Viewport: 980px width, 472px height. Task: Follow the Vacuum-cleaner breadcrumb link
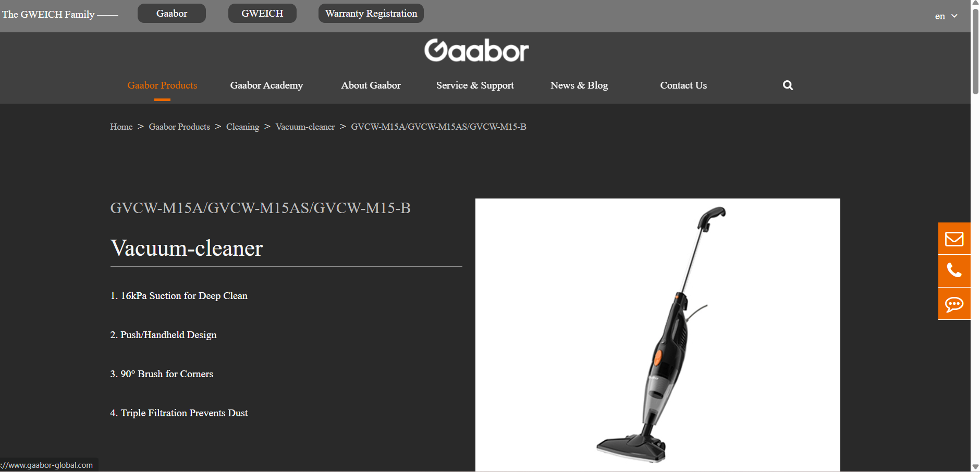click(305, 127)
